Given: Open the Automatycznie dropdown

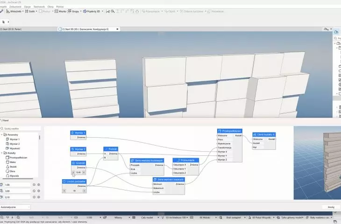Looking at the screenshot, I should pyautogui.click(x=15, y=207).
